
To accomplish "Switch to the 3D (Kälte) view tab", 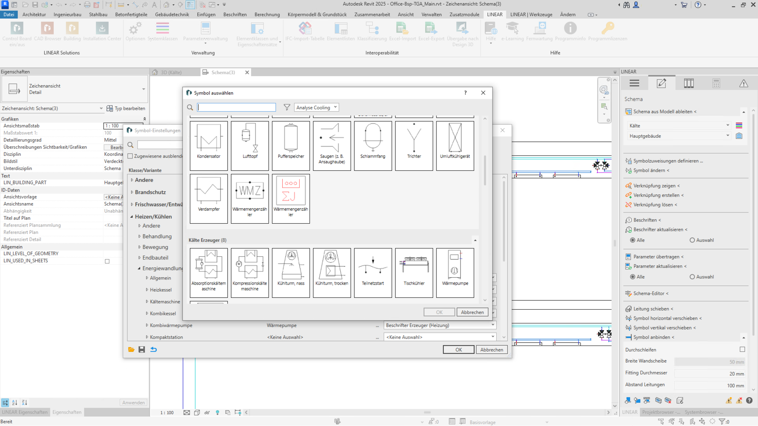I will [x=171, y=72].
